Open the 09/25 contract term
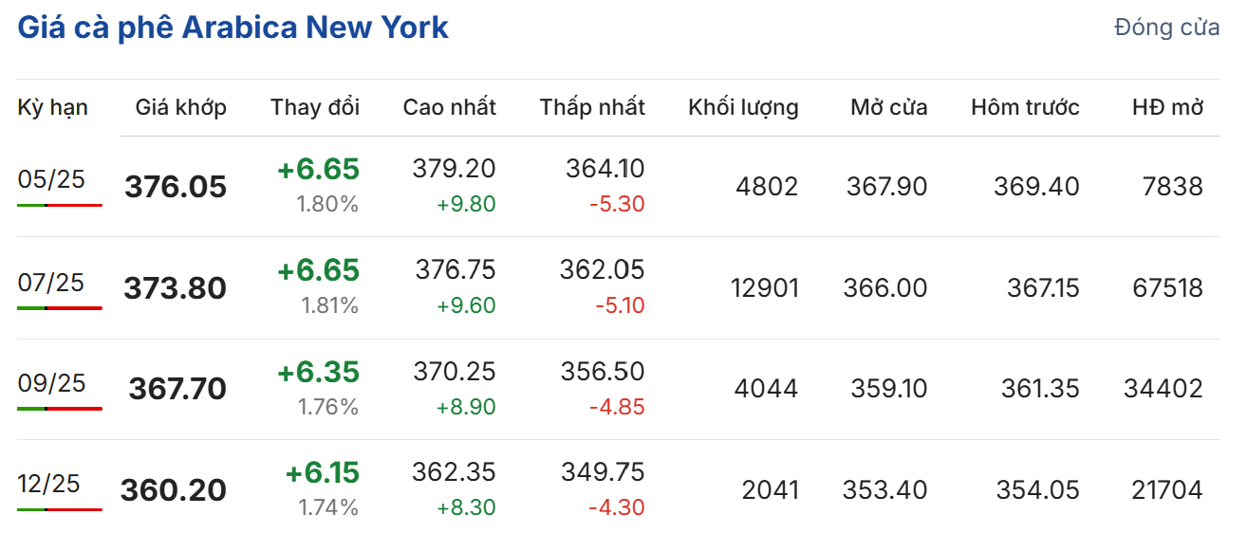Viewport: 1247px width, 533px height. pyautogui.click(x=51, y=383)
